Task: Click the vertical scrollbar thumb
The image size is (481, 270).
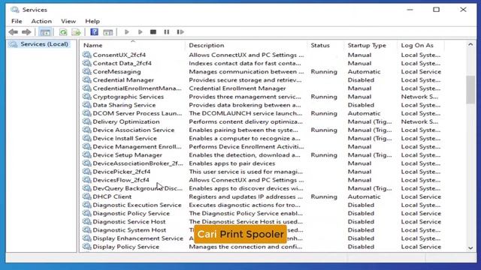Action: (470, 90)
